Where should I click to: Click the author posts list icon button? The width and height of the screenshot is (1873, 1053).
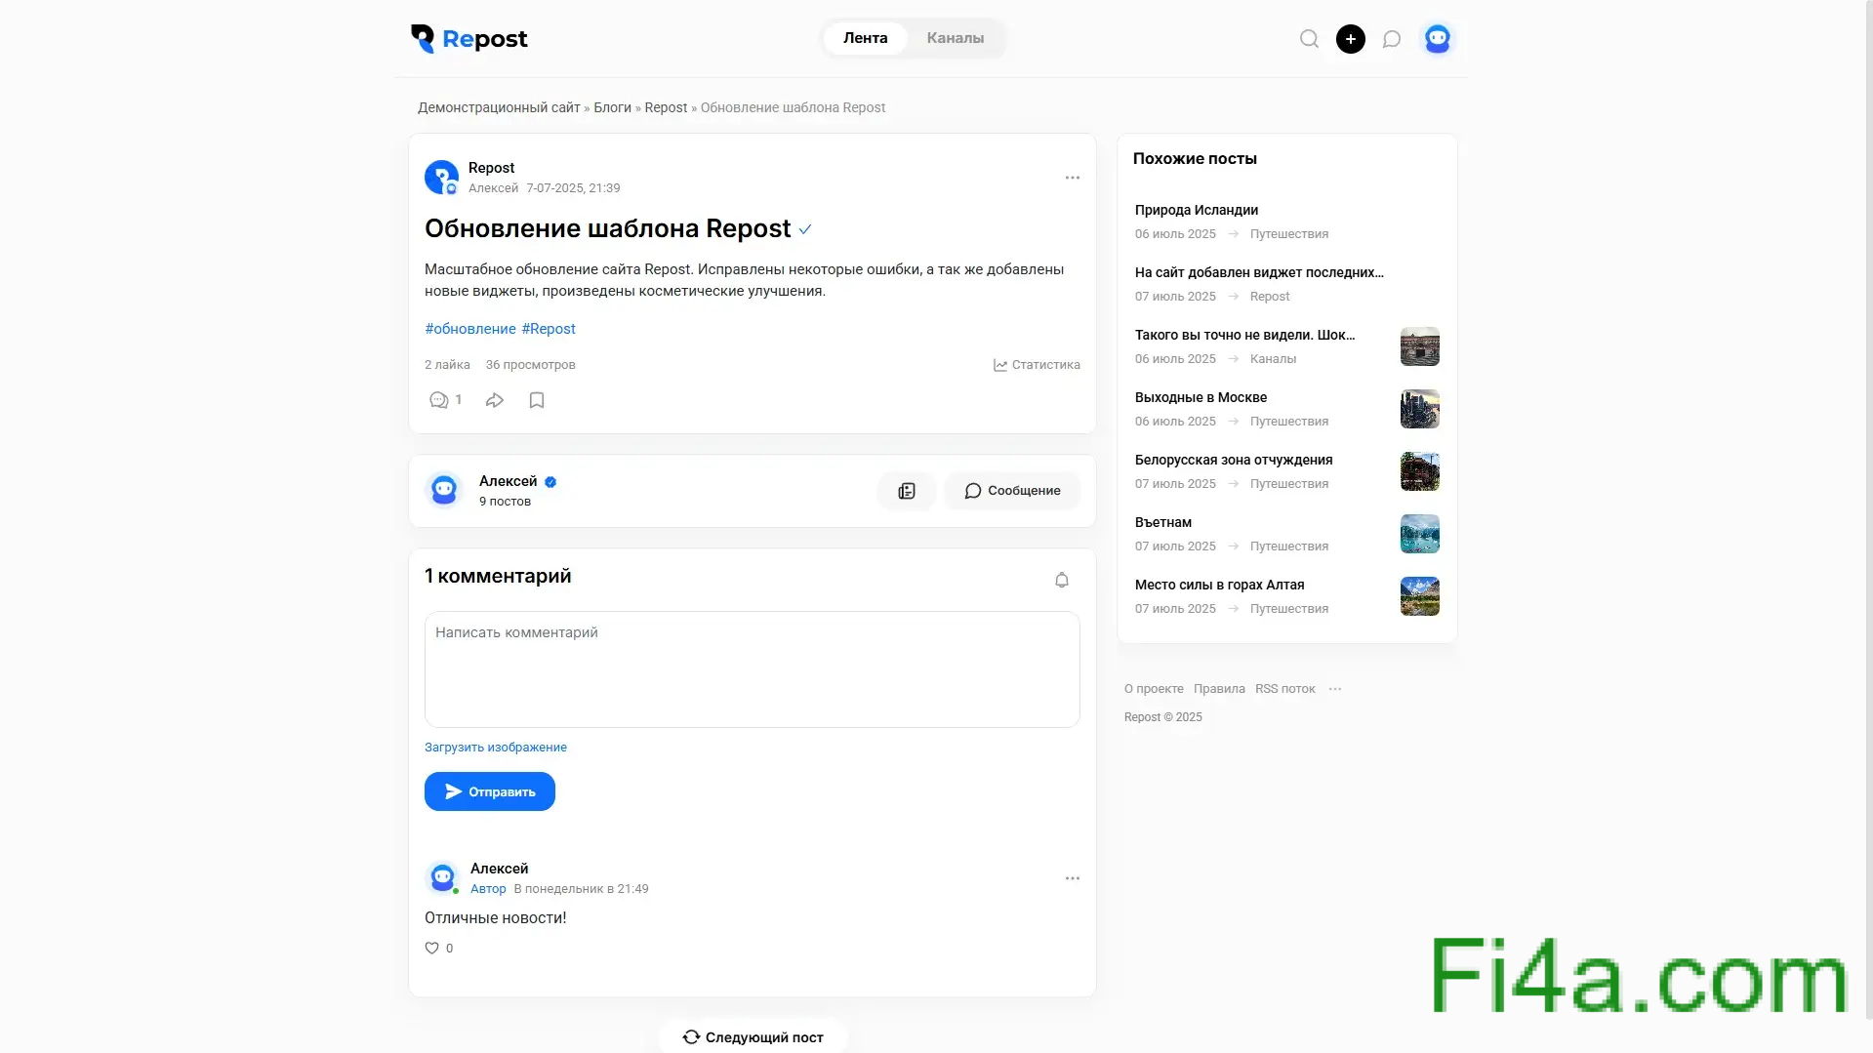pyautogui.click(x=907, y=491)
